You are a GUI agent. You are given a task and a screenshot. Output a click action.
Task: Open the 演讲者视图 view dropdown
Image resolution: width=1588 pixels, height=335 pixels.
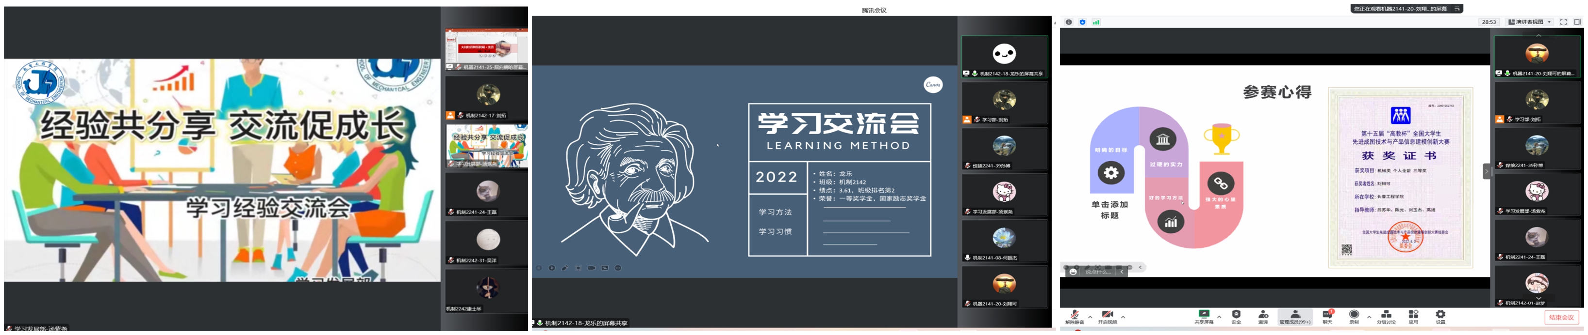point(1529,22)
